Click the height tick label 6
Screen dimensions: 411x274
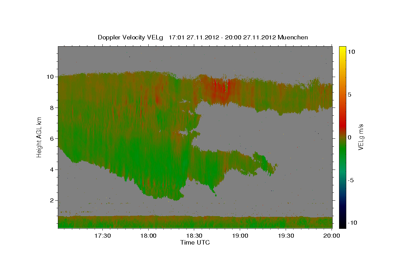[52, 138]
